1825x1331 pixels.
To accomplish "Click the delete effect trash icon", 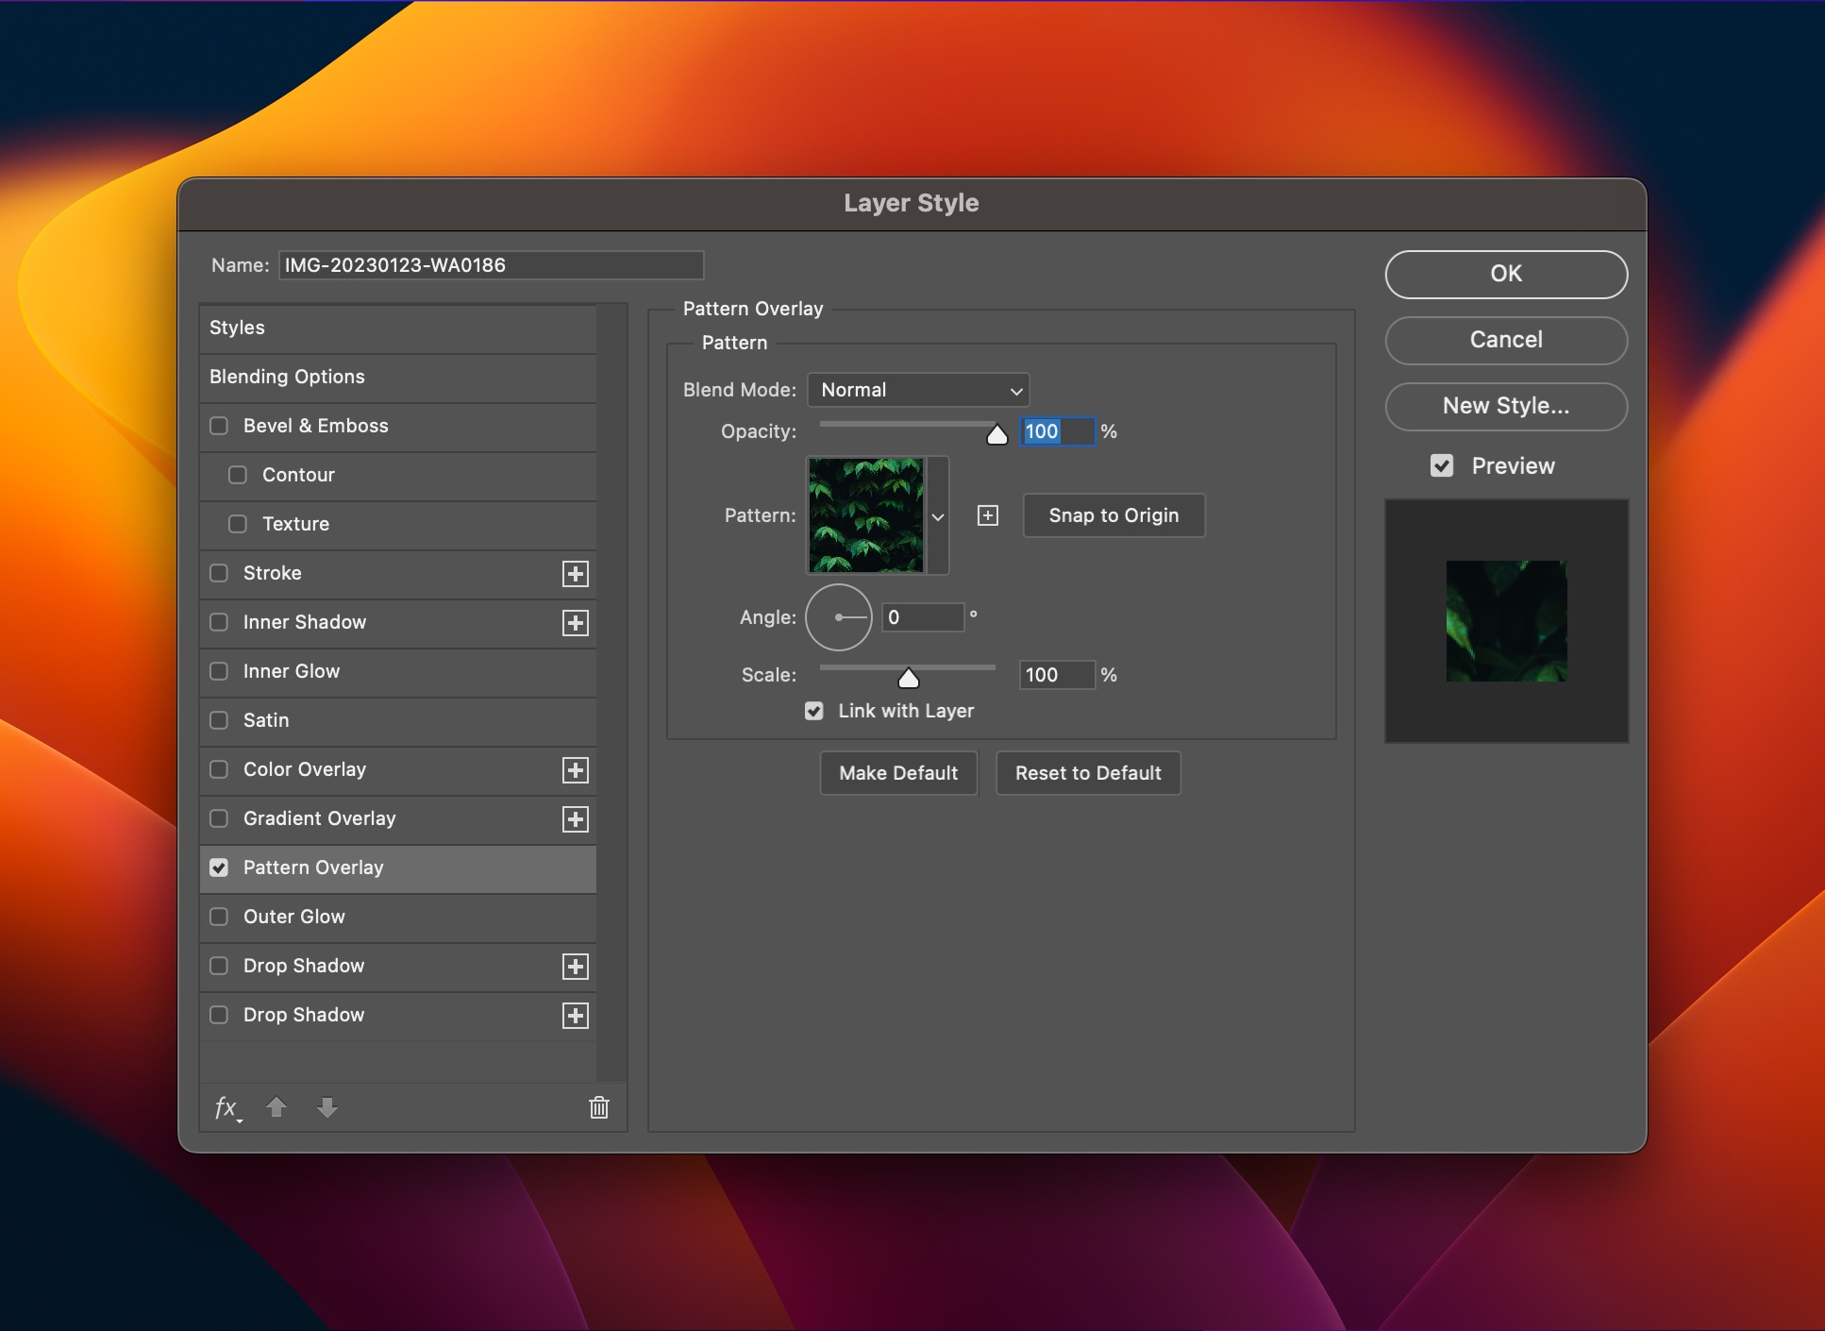I will (599, 1107).
